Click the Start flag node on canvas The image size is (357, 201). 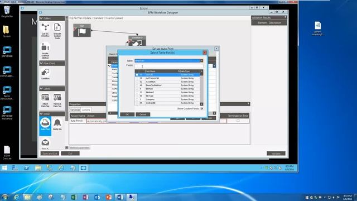coord(82,31)
